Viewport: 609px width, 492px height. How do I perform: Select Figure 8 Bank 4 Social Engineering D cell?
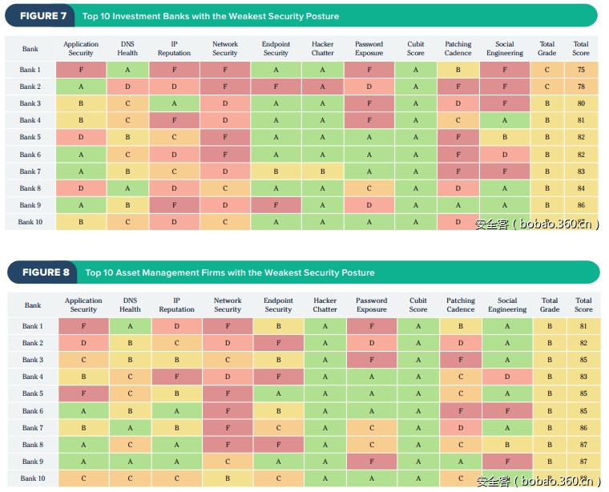click(x=507, y=377)
